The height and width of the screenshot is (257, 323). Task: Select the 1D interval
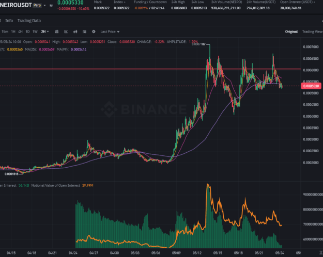[27, 31]
